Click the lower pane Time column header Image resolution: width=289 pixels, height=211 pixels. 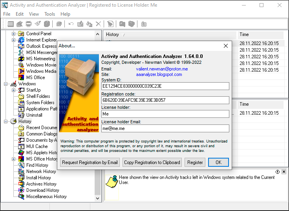click(x=260, y=104)
